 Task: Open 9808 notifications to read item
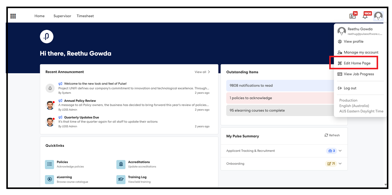coord(251,86)
